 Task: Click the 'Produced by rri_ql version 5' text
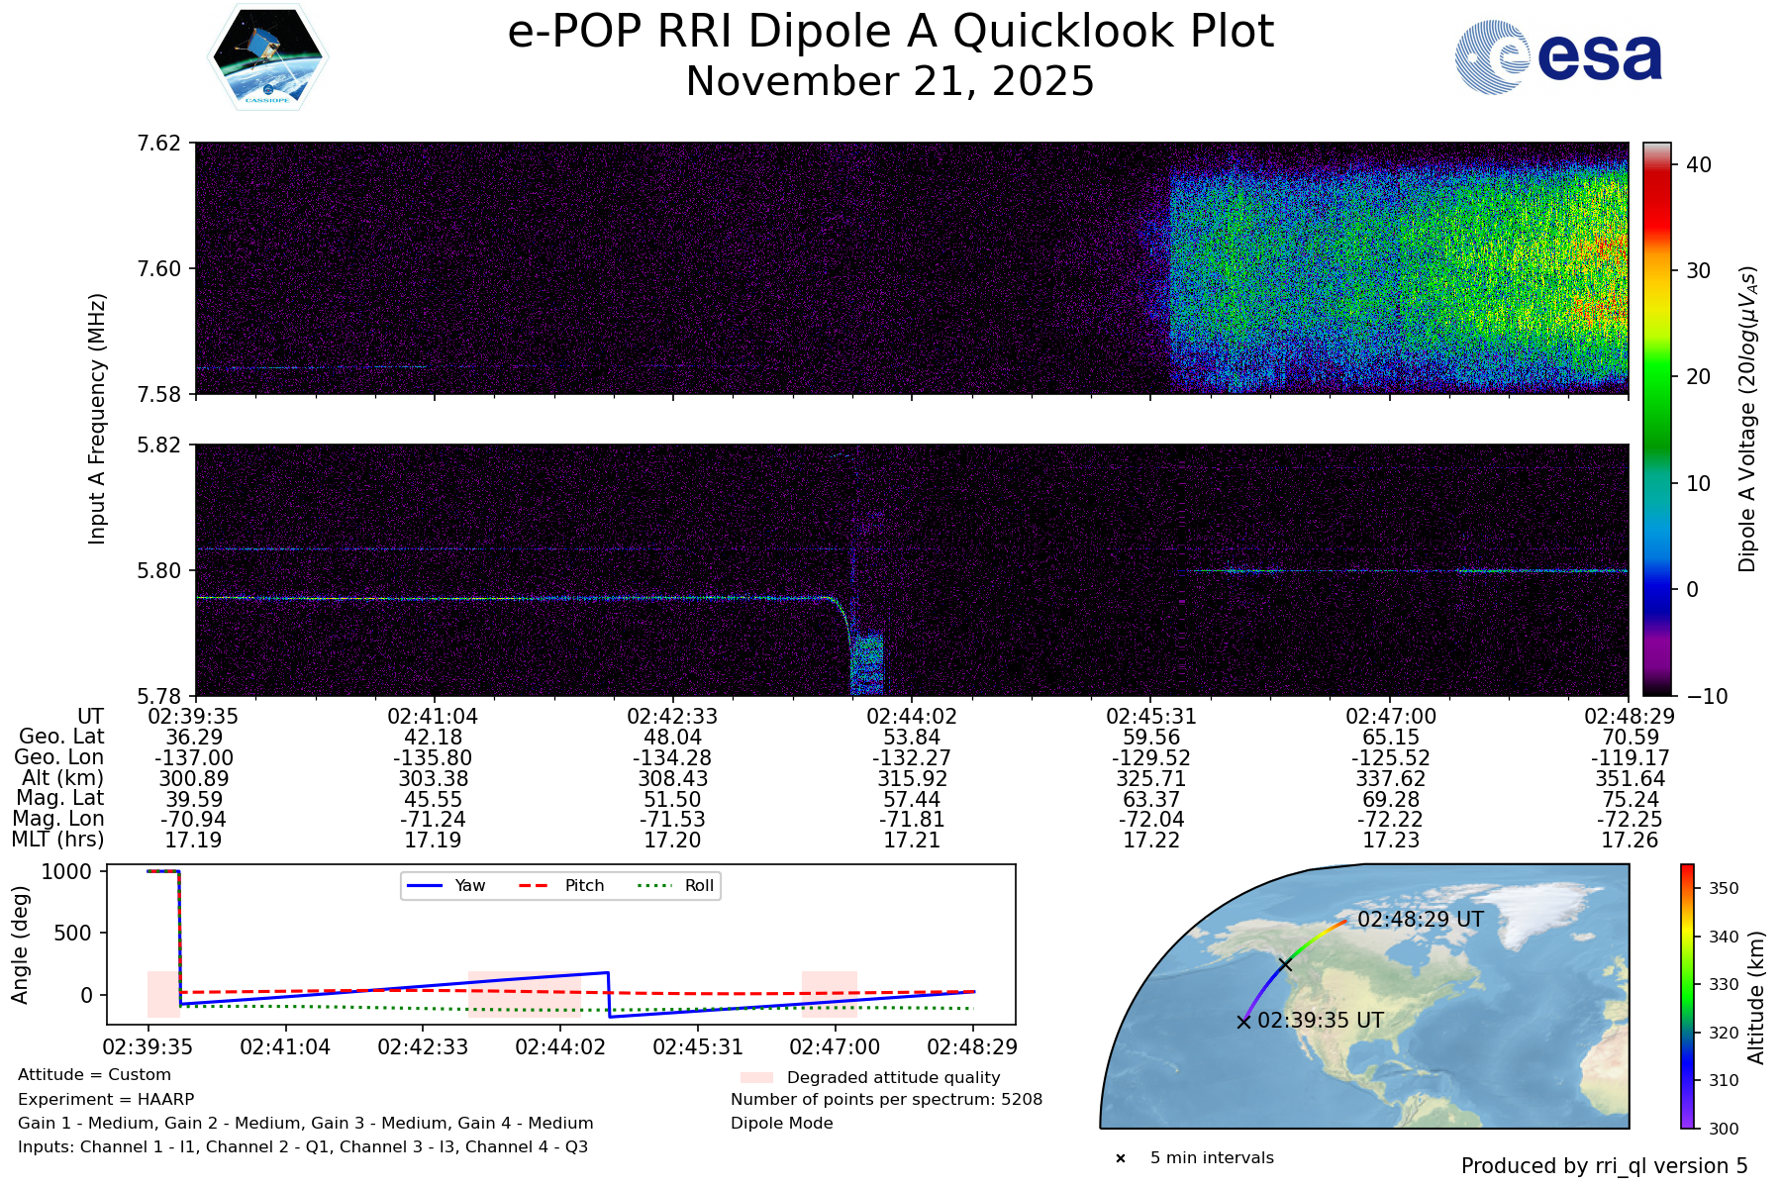[1604, 1166]
